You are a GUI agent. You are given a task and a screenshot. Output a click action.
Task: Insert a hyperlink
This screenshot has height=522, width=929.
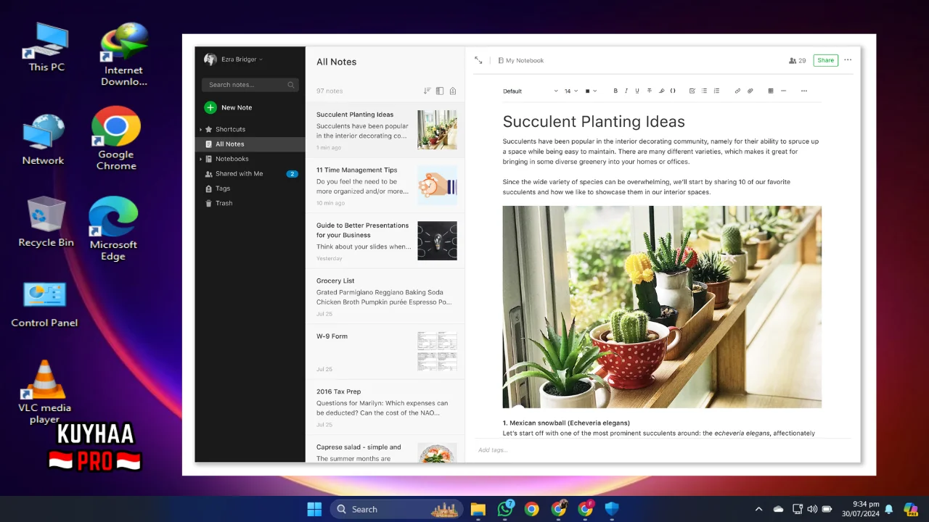tap(737, 91)
